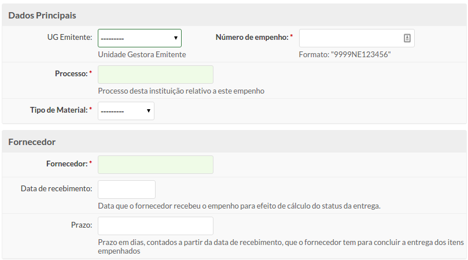Click the Fornecedor section header
Image resolution: width=468 pixels, height=260 pixels.
(32, 142)
